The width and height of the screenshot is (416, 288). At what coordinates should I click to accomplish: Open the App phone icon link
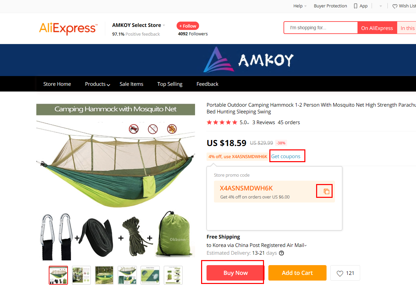(x=355, y=6)
